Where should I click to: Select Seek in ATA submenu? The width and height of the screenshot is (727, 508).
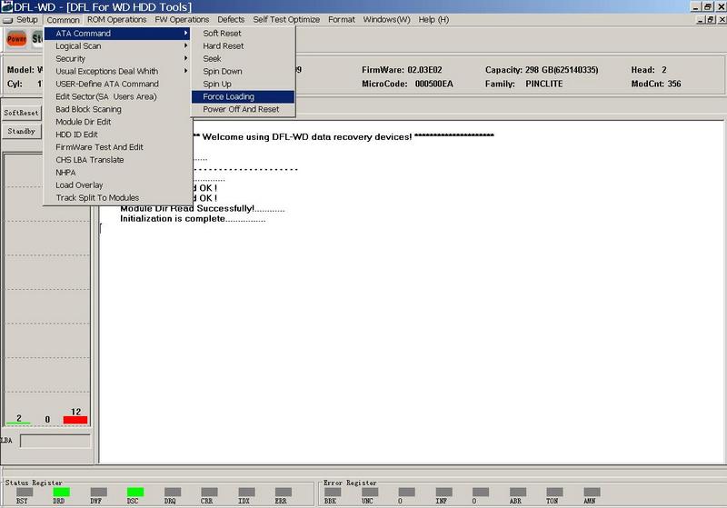click(x=243, y=58)
